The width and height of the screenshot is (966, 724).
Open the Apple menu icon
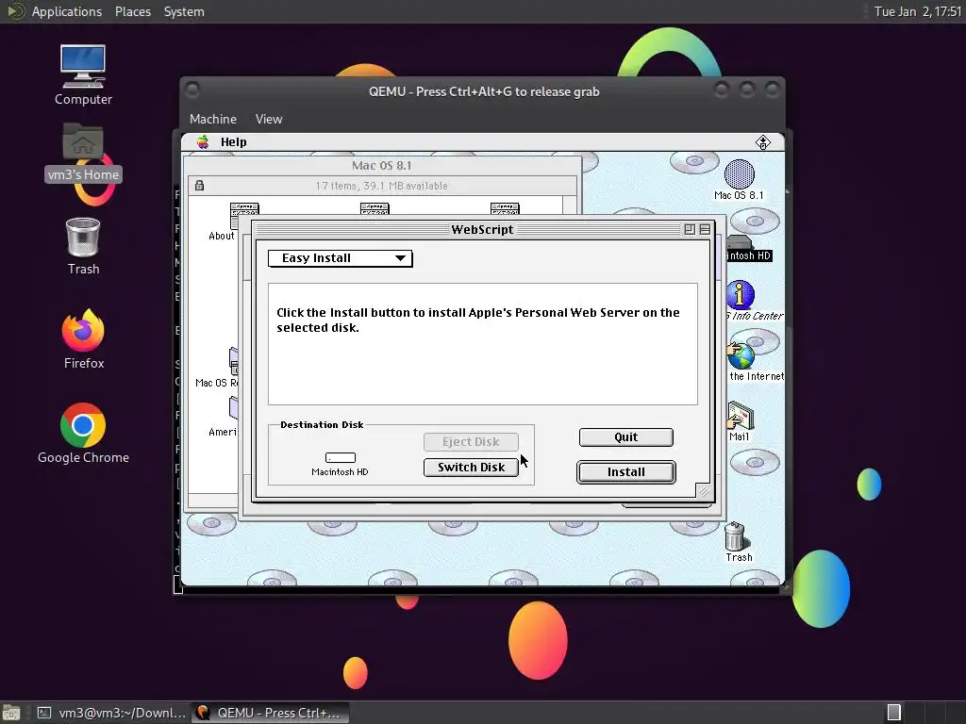[x=203, y=142]
